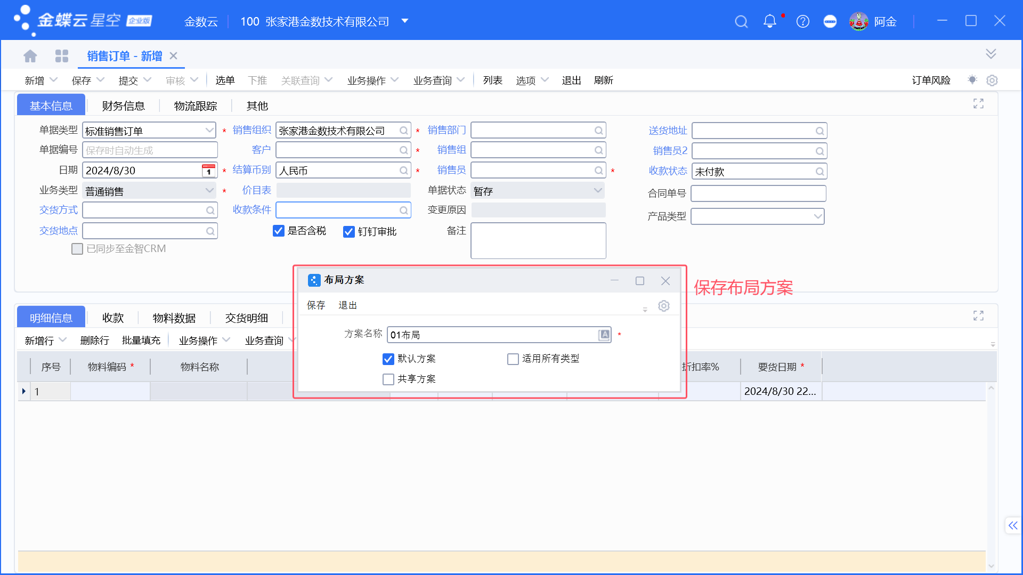The height and width of the screenshot is (575, 1023).
Task: Open the company selector dropdown arrow
Action: click(x=405, y=21)
